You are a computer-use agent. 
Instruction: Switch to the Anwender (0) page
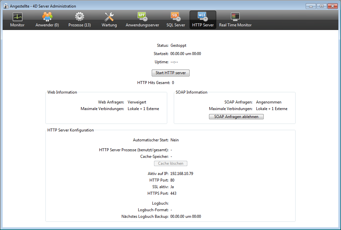pos(47,20)
